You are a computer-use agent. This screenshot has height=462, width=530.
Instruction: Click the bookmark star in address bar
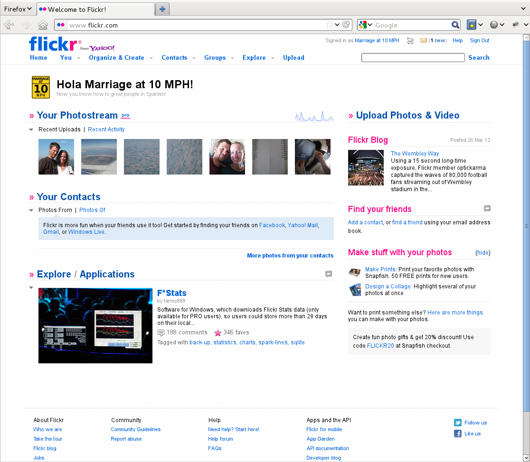click(x=329, y=25)
